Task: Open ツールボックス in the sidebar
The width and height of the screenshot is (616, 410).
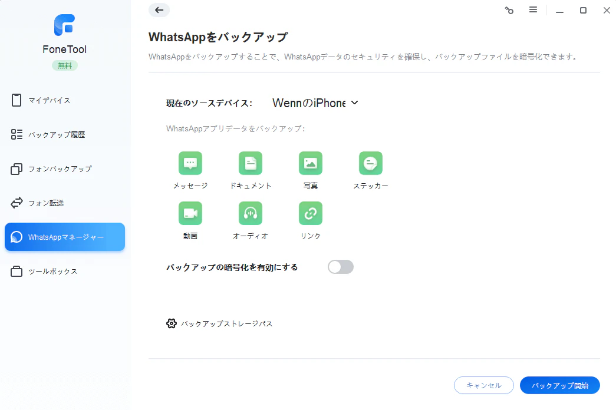Action: pos(65,272)
